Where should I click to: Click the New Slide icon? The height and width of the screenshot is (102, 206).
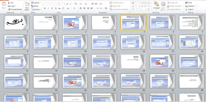pyautogui.click(x=27, y=4)
